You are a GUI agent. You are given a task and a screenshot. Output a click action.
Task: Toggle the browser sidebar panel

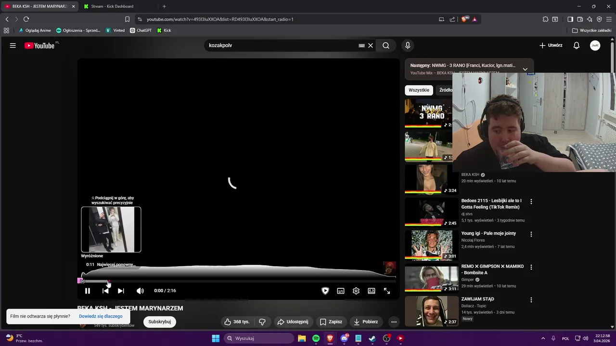[x=570, y=19]
